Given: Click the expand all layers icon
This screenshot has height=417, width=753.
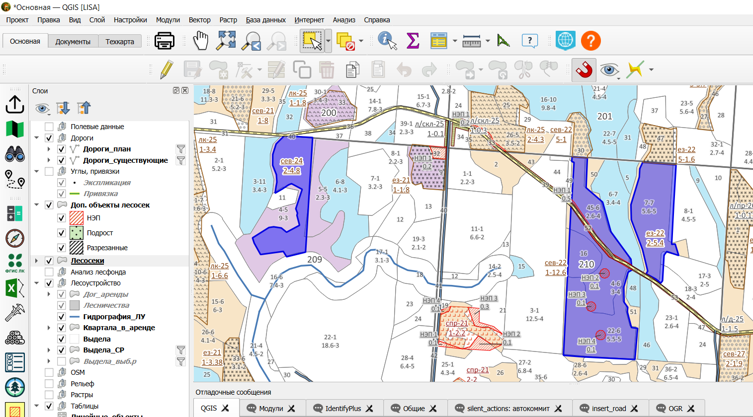Looking at the screenshot, I should click(x=63, y=108).
